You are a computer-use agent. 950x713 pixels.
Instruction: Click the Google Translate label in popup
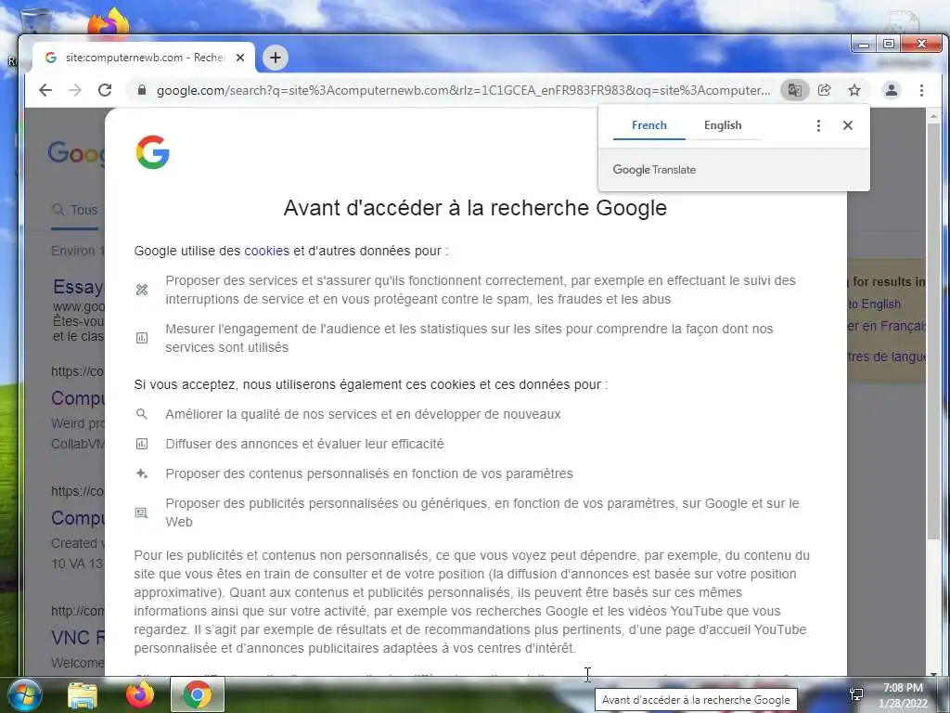[x=654, y=170]
